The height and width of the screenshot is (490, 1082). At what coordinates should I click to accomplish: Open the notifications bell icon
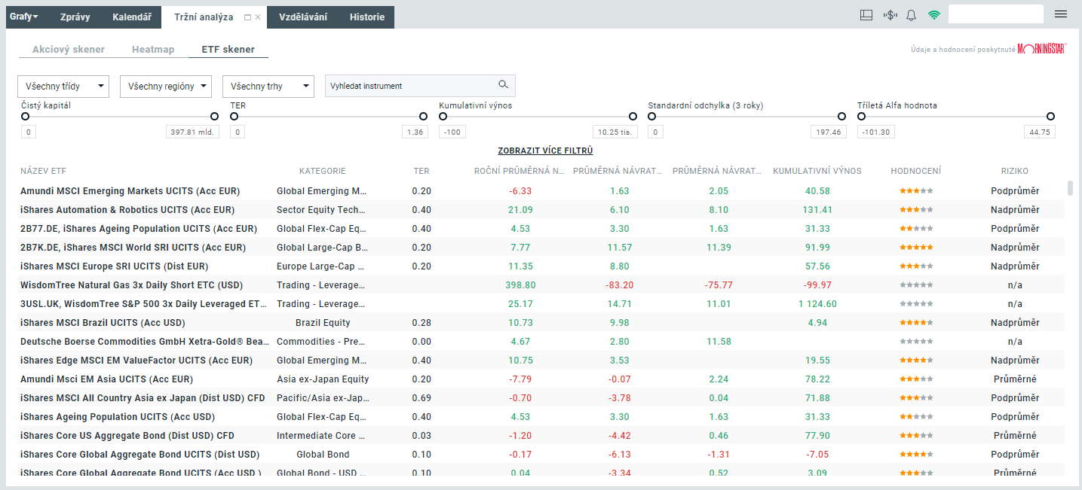(x=911, y=15)
